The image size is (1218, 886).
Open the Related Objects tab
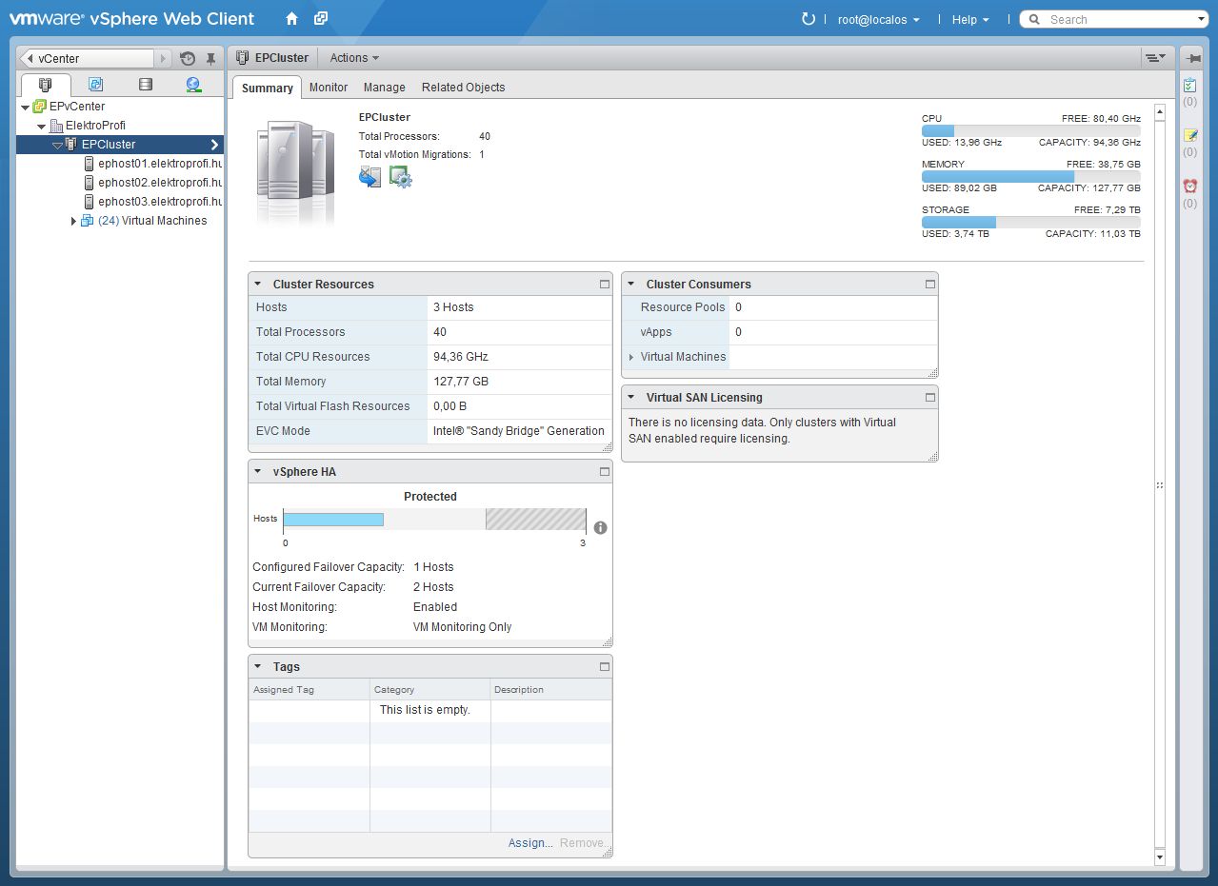pos(463,88)
